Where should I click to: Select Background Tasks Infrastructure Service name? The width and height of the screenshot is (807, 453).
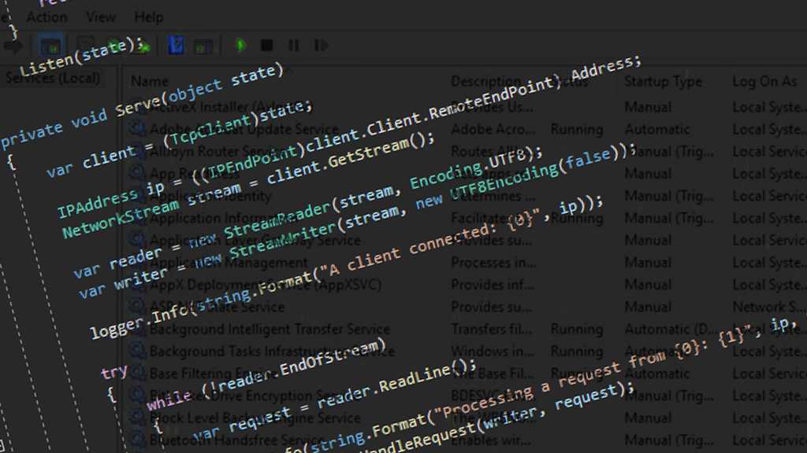click(x=272, y=352)
